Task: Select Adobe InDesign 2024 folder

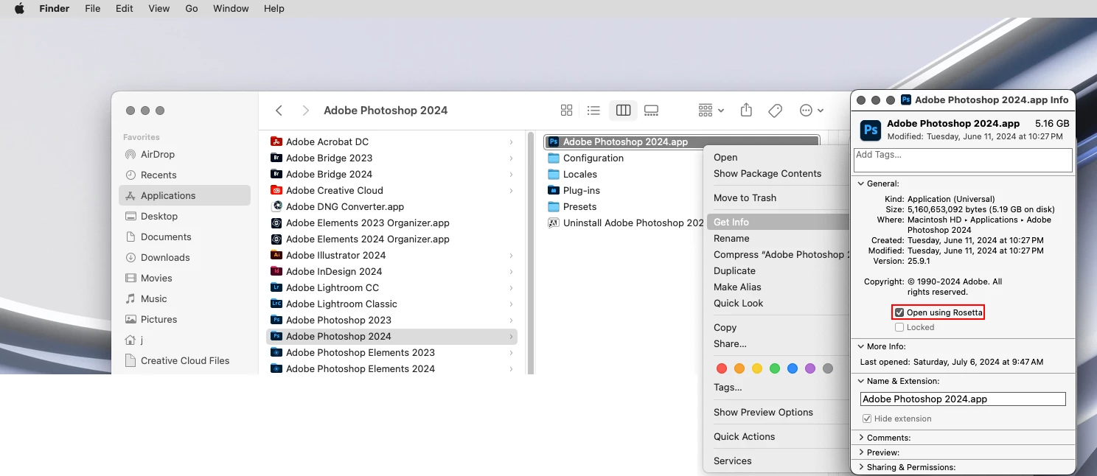Action: [x=391, y=271]
